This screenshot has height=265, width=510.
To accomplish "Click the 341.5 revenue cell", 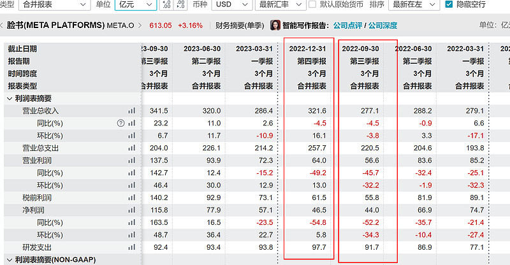I will point(159,111).
